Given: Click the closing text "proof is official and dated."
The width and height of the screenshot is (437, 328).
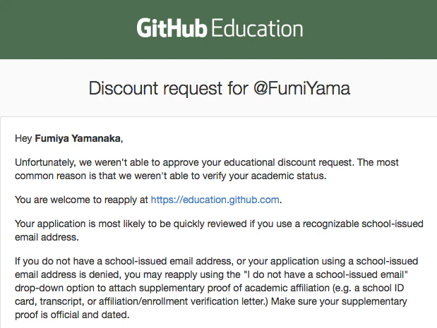Looking at the screenshot, I should coord(72,315).
